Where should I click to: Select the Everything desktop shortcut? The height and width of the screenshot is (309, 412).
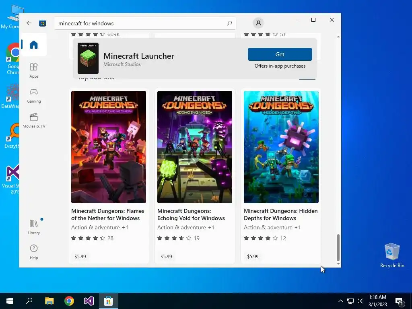point(12,136)
